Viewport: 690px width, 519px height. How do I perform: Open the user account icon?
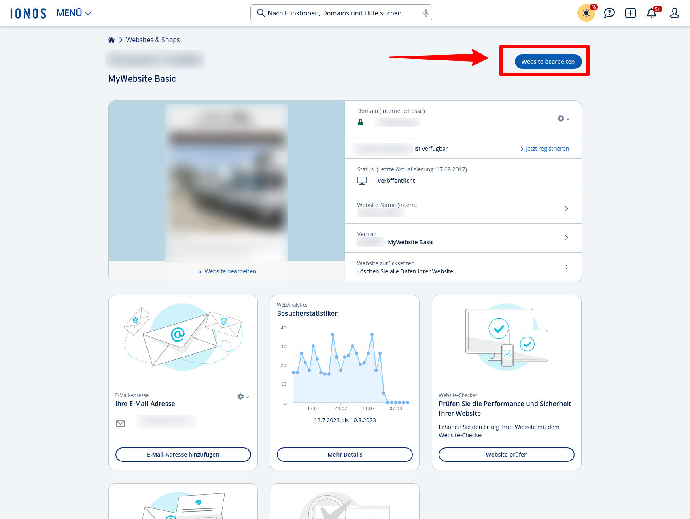tap(674, 13)
